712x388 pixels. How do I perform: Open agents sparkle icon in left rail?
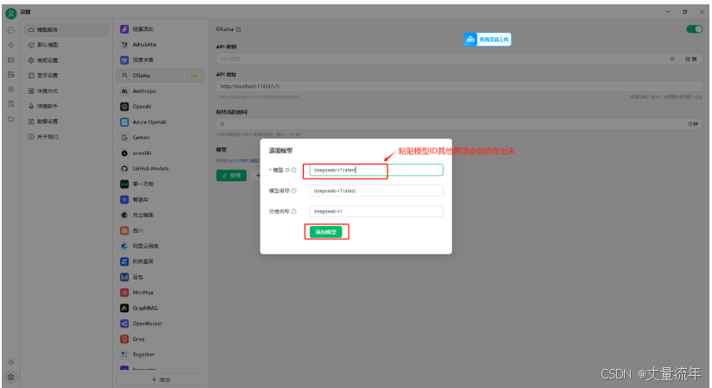pyautogui.click(x=11, y=45)
